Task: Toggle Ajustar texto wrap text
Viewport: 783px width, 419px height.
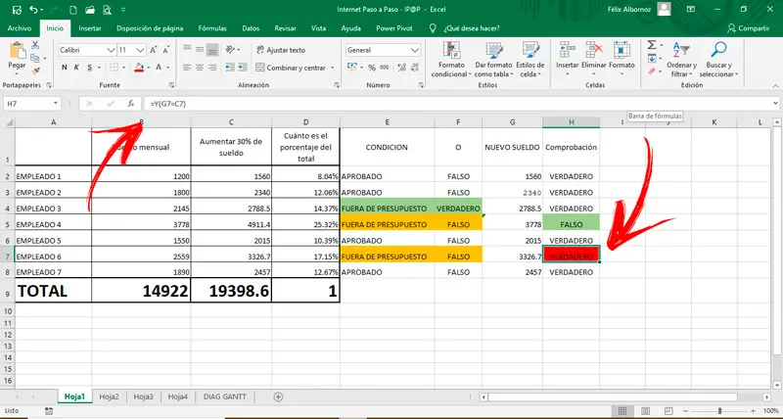Action: point(280,49)
